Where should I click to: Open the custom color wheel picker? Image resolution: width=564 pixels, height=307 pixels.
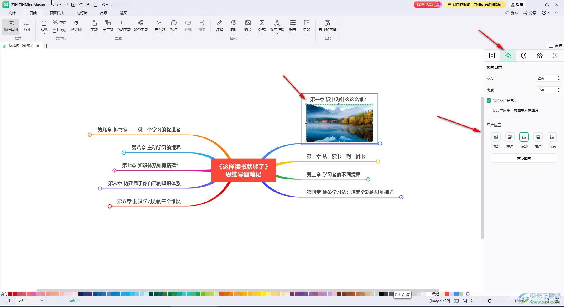click(x=468, y=294)
